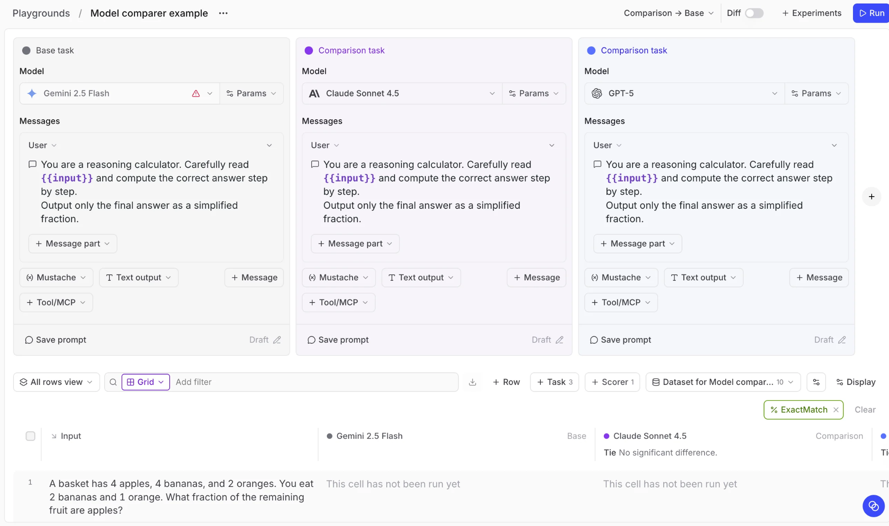Open the GPT-5 model dropdown

(685, 93)
